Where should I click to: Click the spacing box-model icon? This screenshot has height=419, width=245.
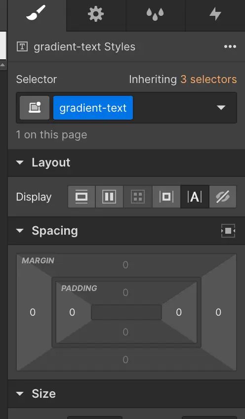[x=228, y=231]
